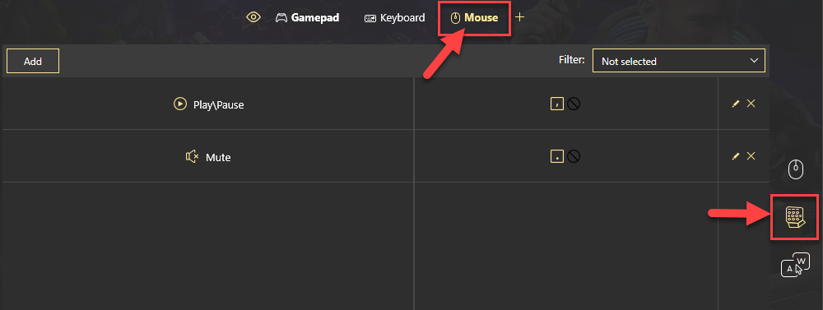Remove the Play\Pause mapping with its X
Screen dimensions: 823x310
[751, 104]
